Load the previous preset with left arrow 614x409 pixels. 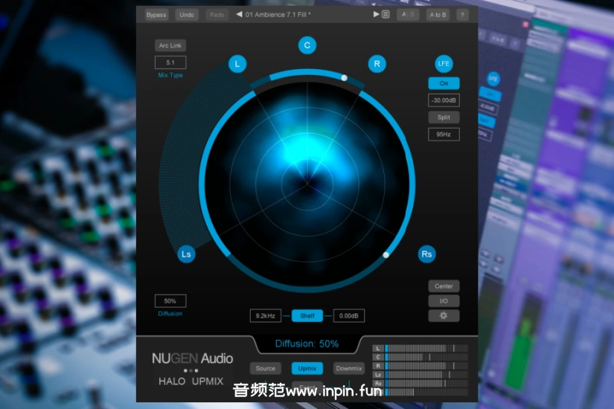pyautogui.click(x=239, y=14)
